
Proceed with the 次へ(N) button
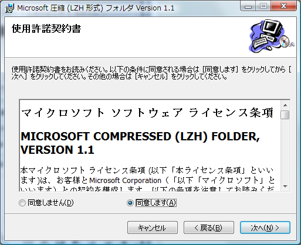[265, 227]
